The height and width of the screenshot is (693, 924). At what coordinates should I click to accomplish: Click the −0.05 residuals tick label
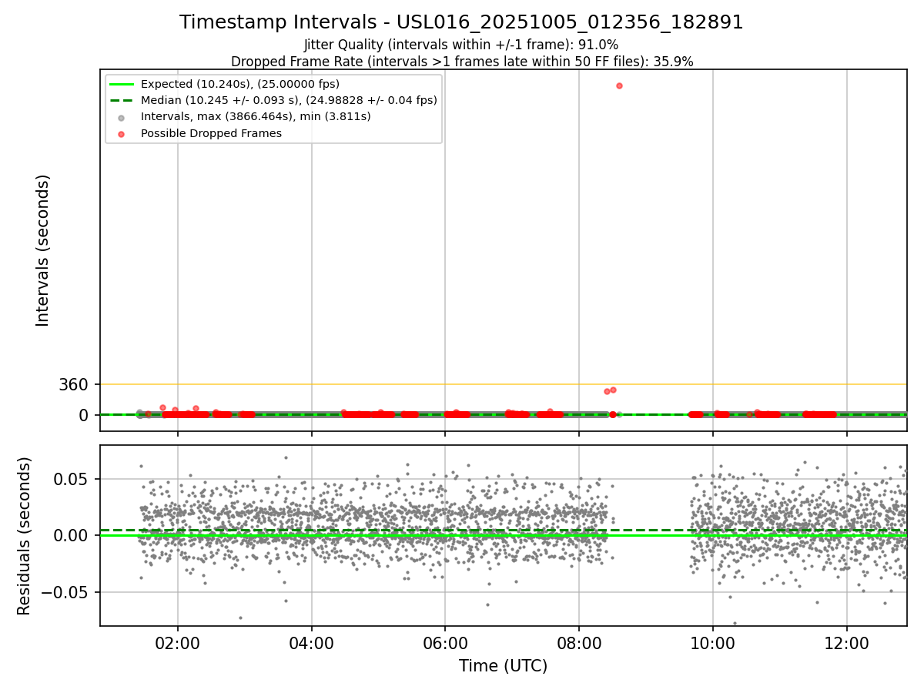(x=64, y=592)
